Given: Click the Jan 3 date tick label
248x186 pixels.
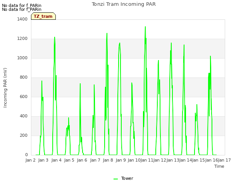Looking at the screenshot, I should [x=43, y=160].
